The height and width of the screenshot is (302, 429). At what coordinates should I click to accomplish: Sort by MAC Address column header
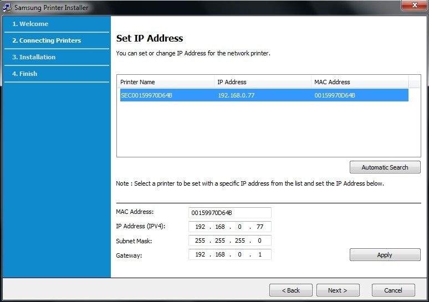pyautogui.click(x=360, y=82)
